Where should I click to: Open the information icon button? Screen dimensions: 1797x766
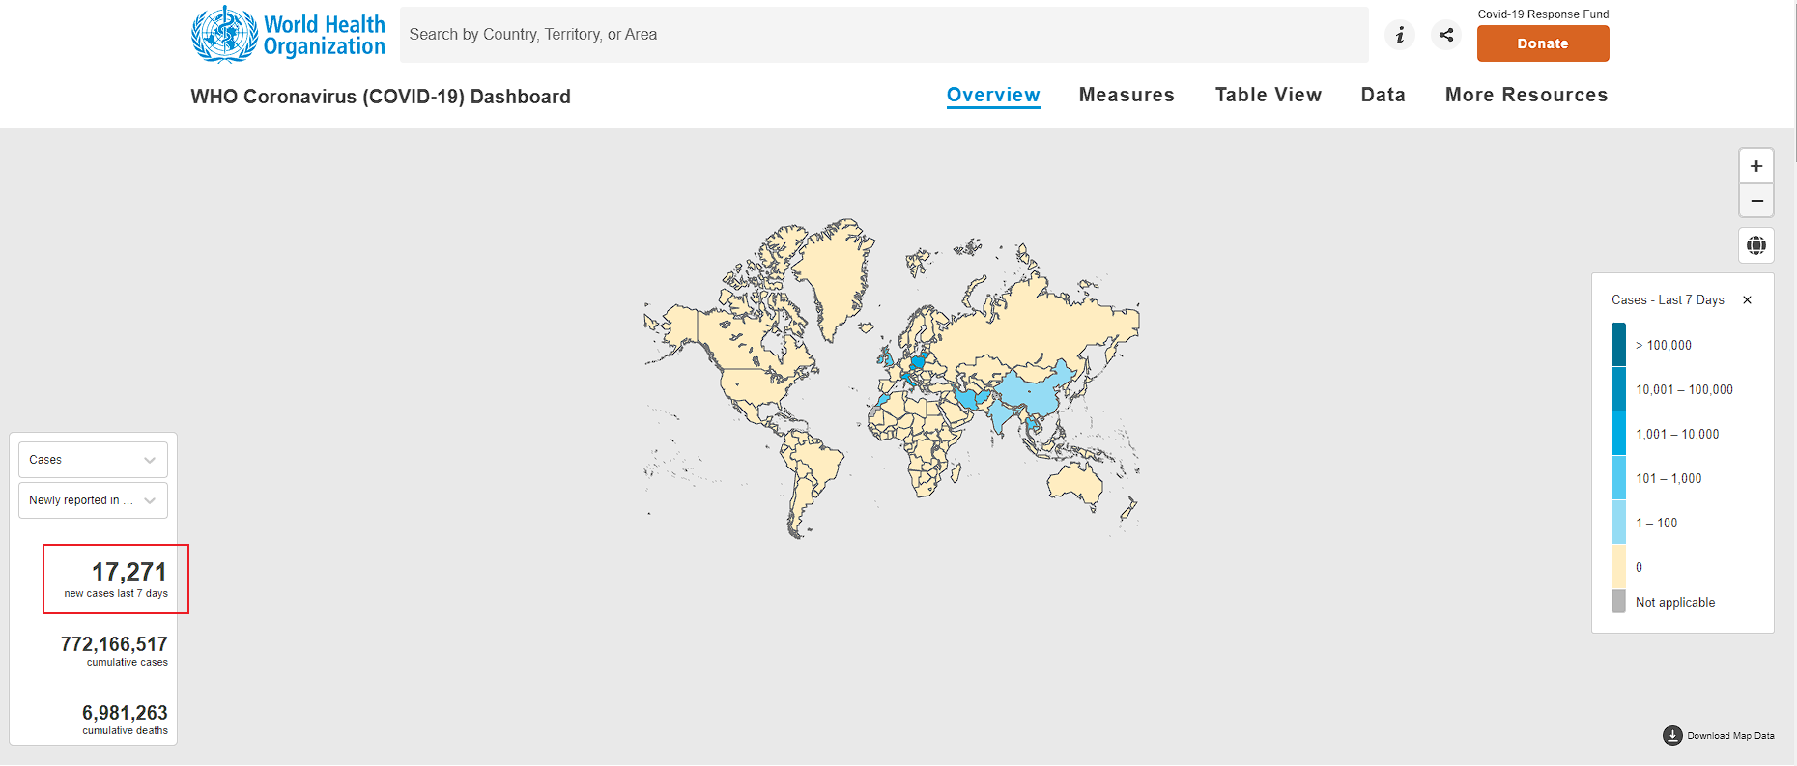point(1400,35)
